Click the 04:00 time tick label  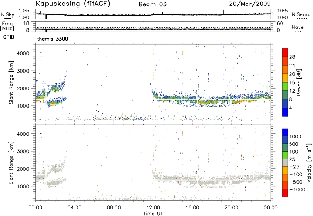[x=74, y=208]
